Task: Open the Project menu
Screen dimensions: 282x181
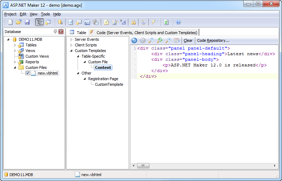Action: (x=10, y=14)
